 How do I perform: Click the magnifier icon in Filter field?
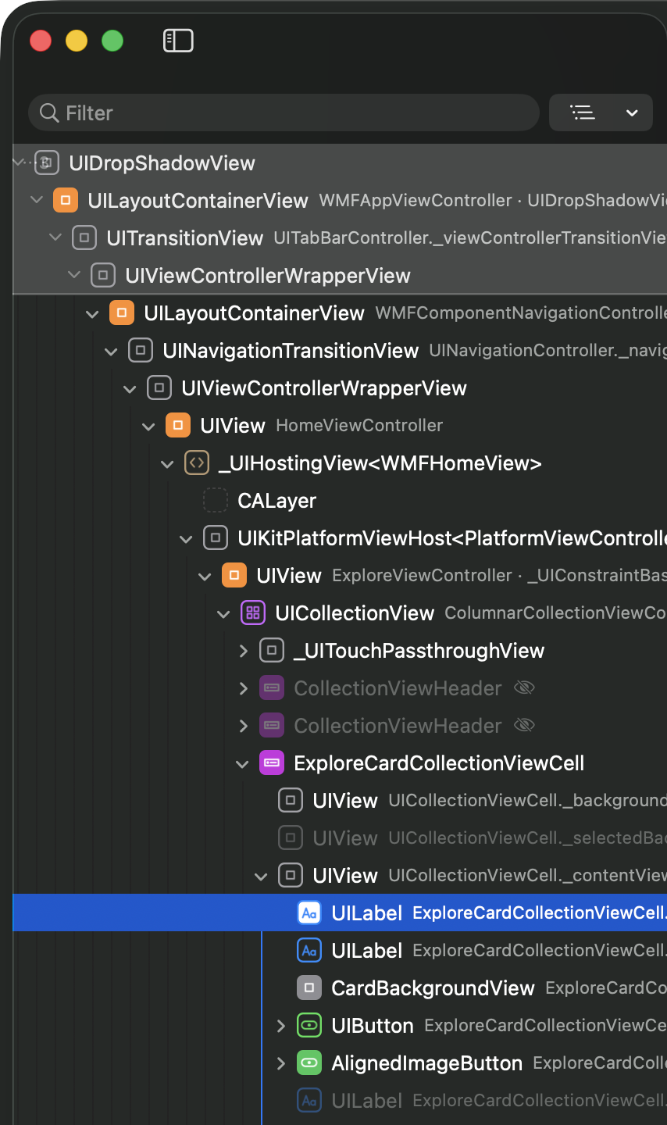[x=49, y=113]
